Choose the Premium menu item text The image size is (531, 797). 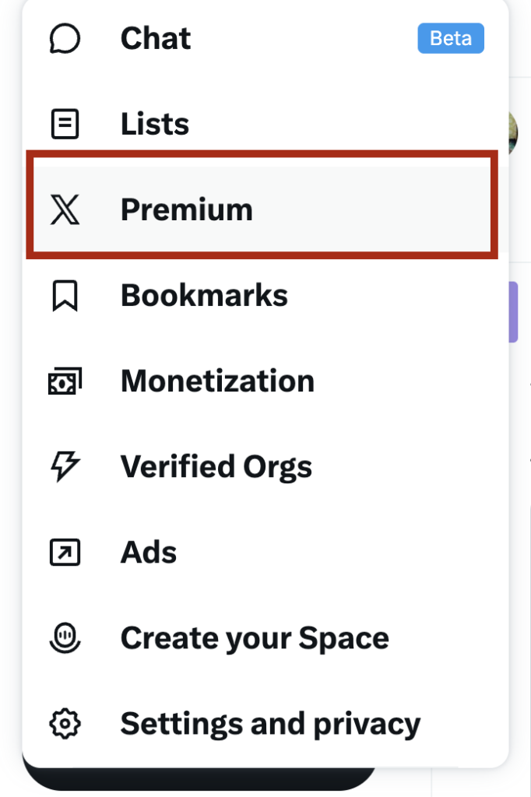(x=187, y=210)
